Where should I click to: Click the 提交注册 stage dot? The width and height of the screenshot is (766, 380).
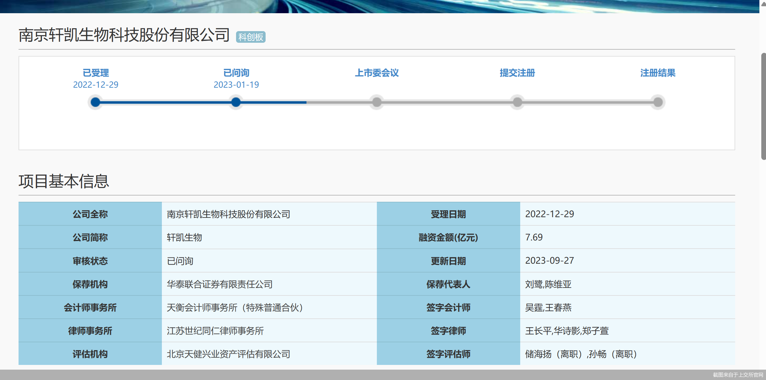(x=517, y=102)
